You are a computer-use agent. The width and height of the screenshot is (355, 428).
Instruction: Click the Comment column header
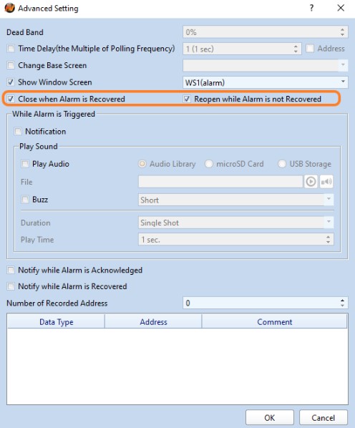coord(275,321)
